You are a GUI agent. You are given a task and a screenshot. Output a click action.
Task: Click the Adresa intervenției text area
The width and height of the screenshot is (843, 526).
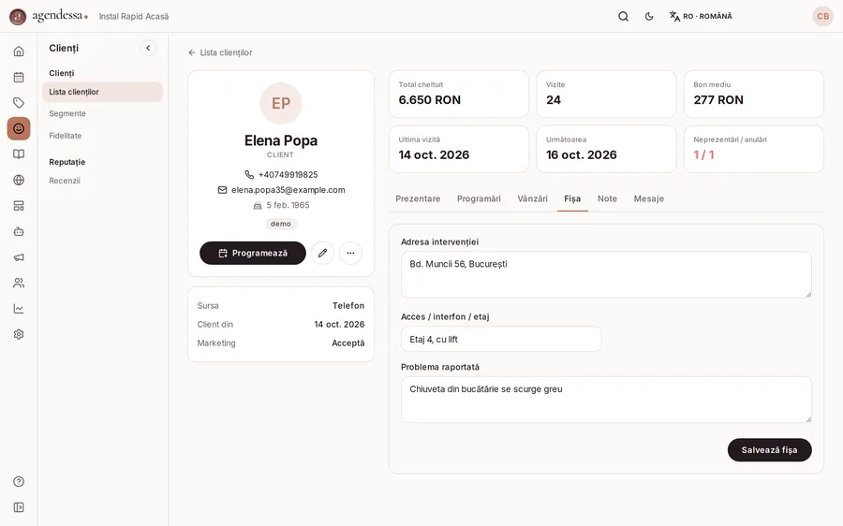click(606, 274)
